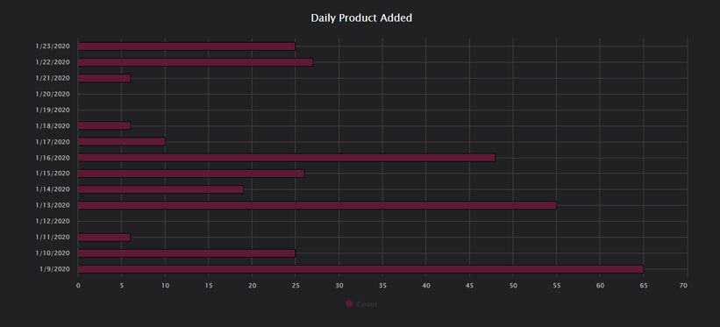
Task: Click the 1/21/2020 axis label
Action: (x=53, y=78)
